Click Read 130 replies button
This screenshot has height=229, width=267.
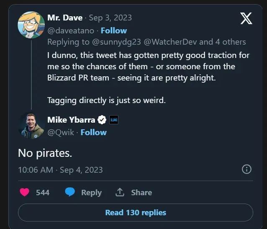[x=136, y=213]
